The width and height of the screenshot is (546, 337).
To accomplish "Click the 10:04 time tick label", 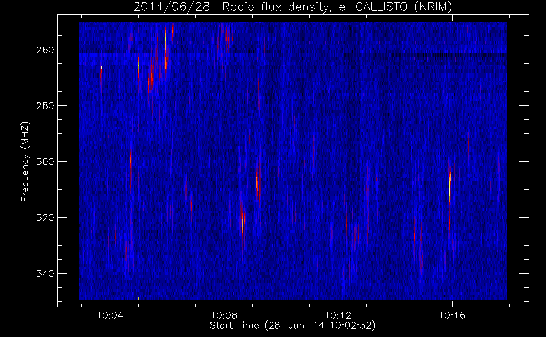I will (110, 316).
